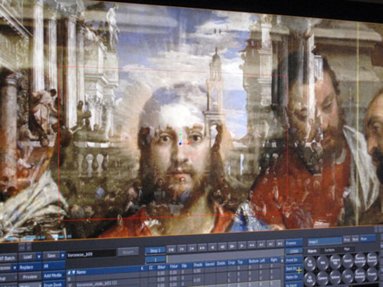Viewport: 383px width, 287px height.
Task: Open the Frames dropdown
Action: point(294,243)
